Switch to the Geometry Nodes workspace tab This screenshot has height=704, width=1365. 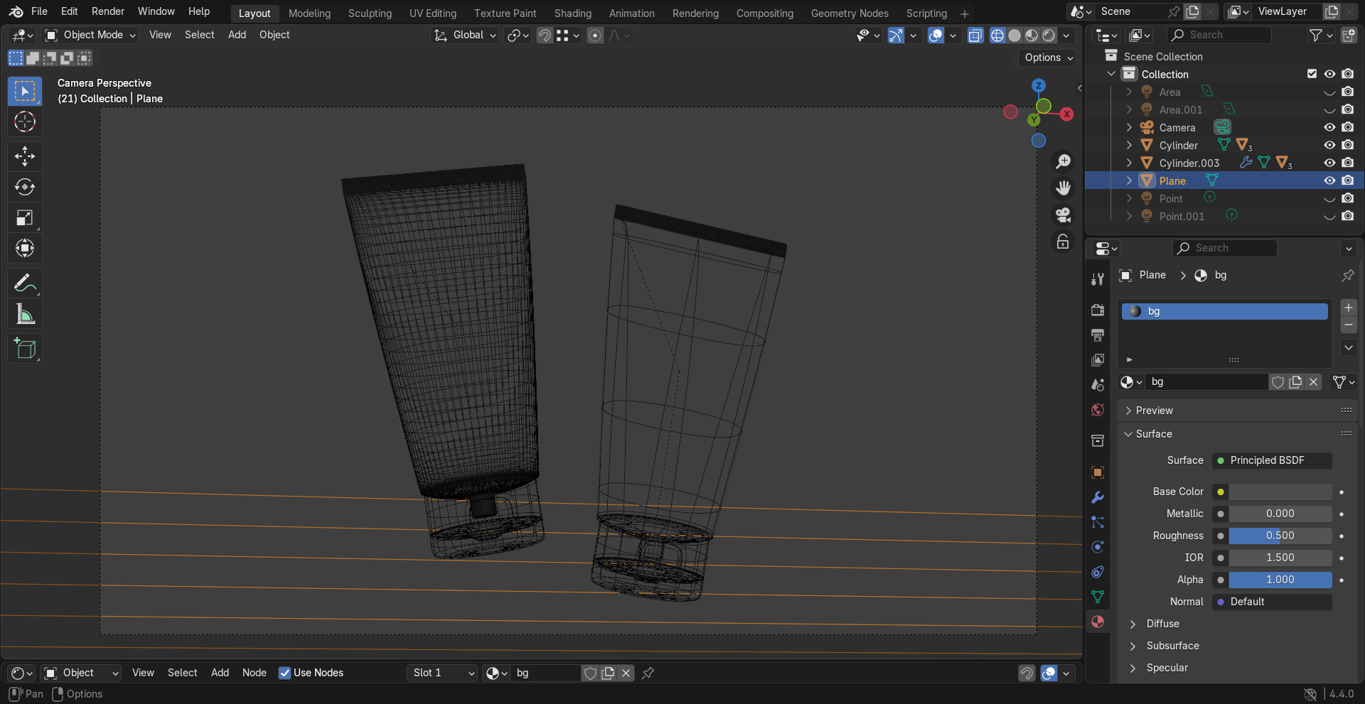click(x=850, y=13)
